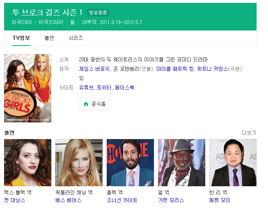The height and width of the screenshot is (209, 268).
Task: Open the 마이클 패트릭 킹 link
Action: pyautogui.click(x=175, y=69)
